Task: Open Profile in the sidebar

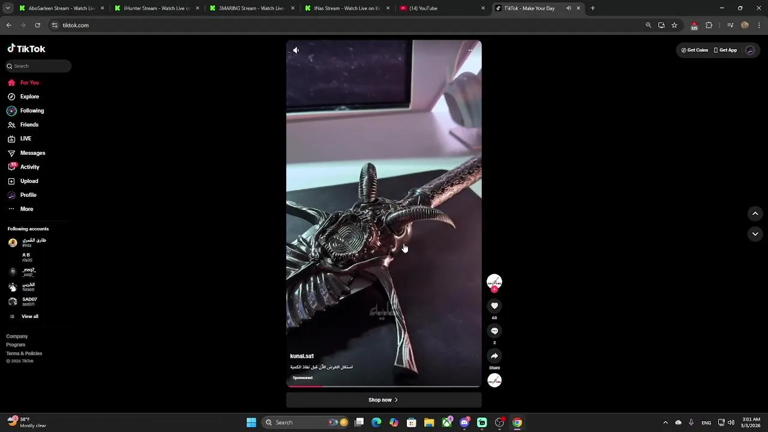Action: (x=23, y=195)
